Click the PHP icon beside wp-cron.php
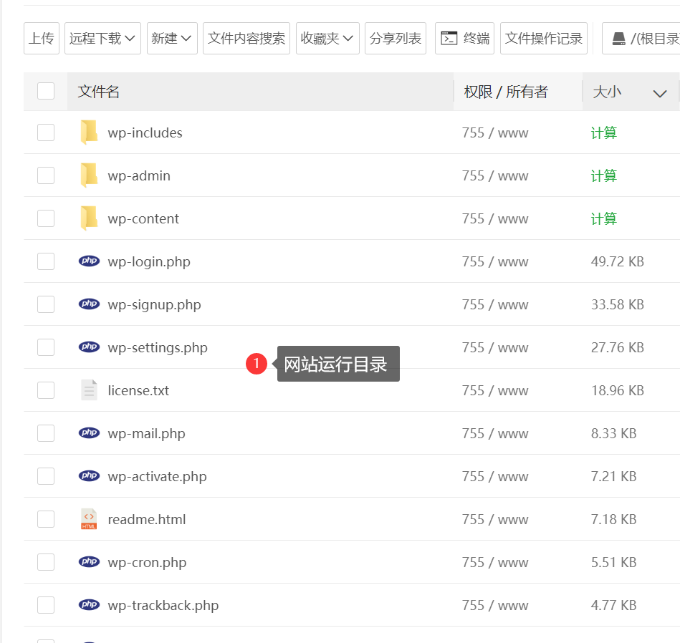680x643 pixels. 89,561
